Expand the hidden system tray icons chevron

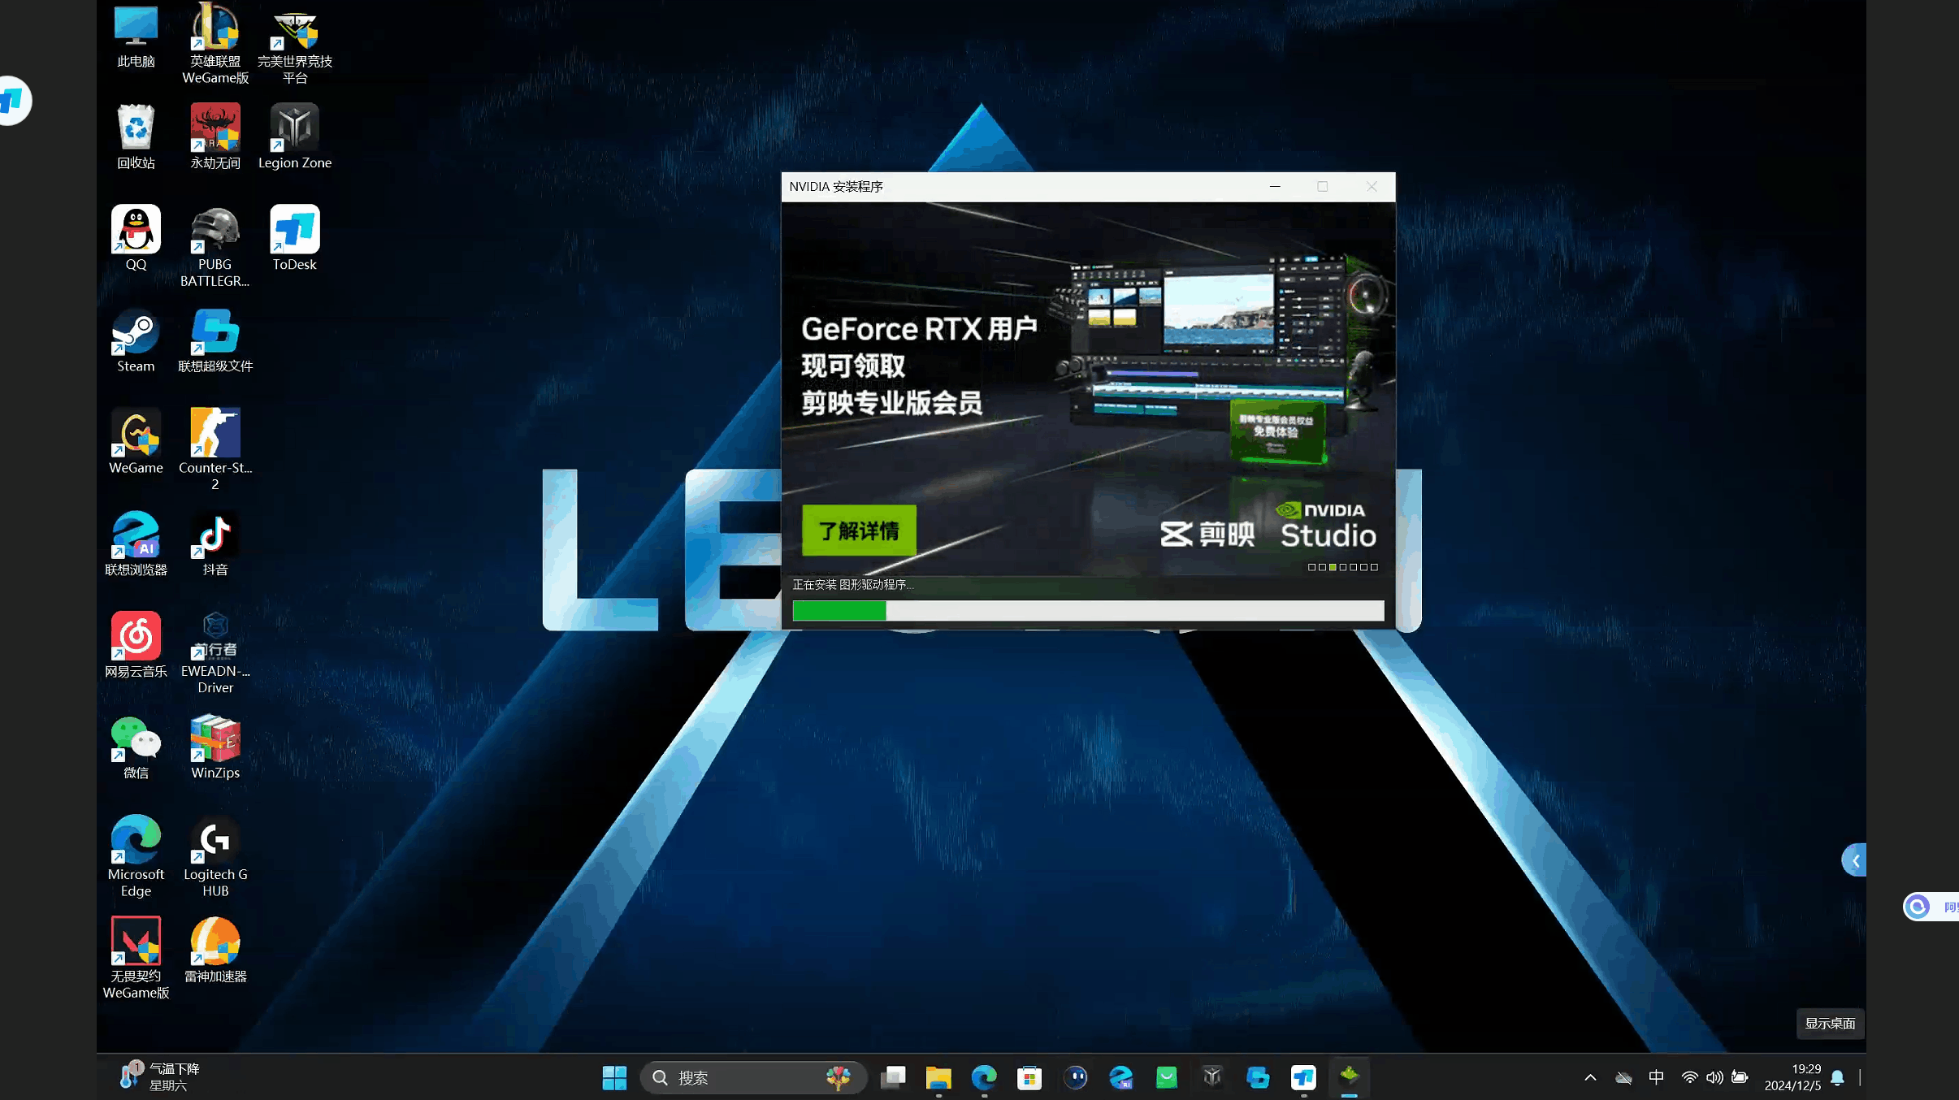click(x=1590, y=1078)
